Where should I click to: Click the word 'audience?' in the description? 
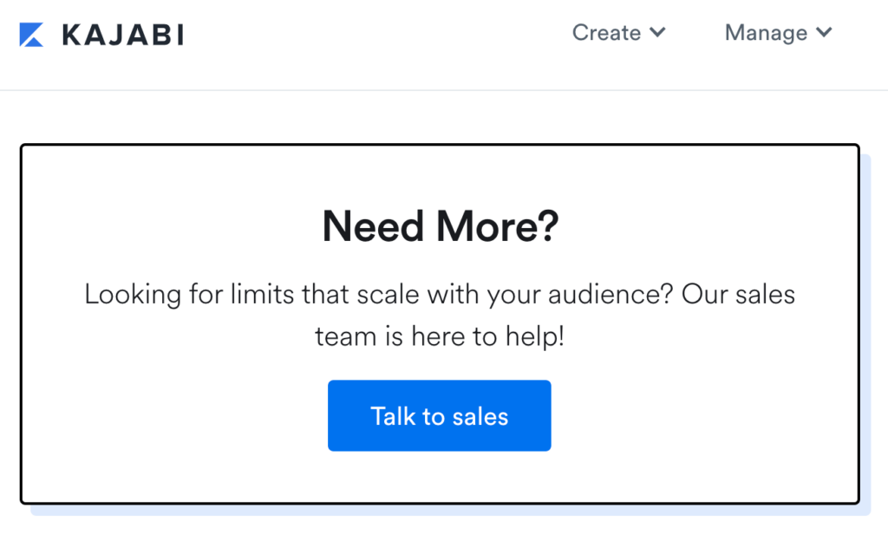click(x=610, y=295)
